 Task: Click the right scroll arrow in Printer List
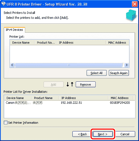coord(127,65)
